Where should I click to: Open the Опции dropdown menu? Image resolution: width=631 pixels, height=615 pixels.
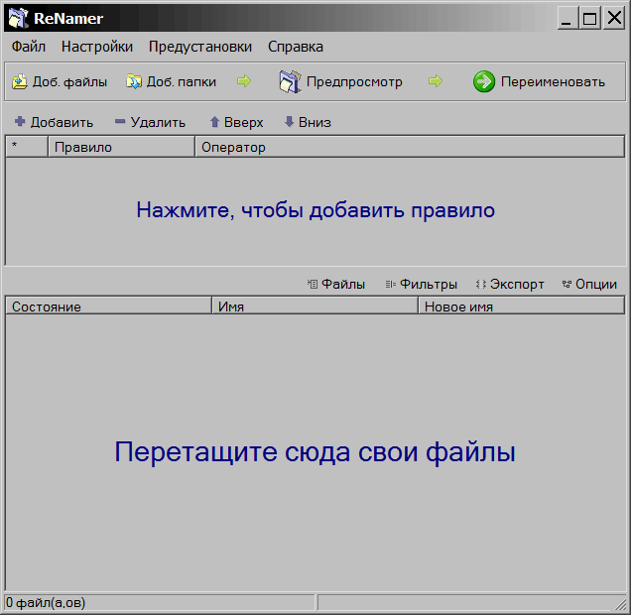coord(589,284)
